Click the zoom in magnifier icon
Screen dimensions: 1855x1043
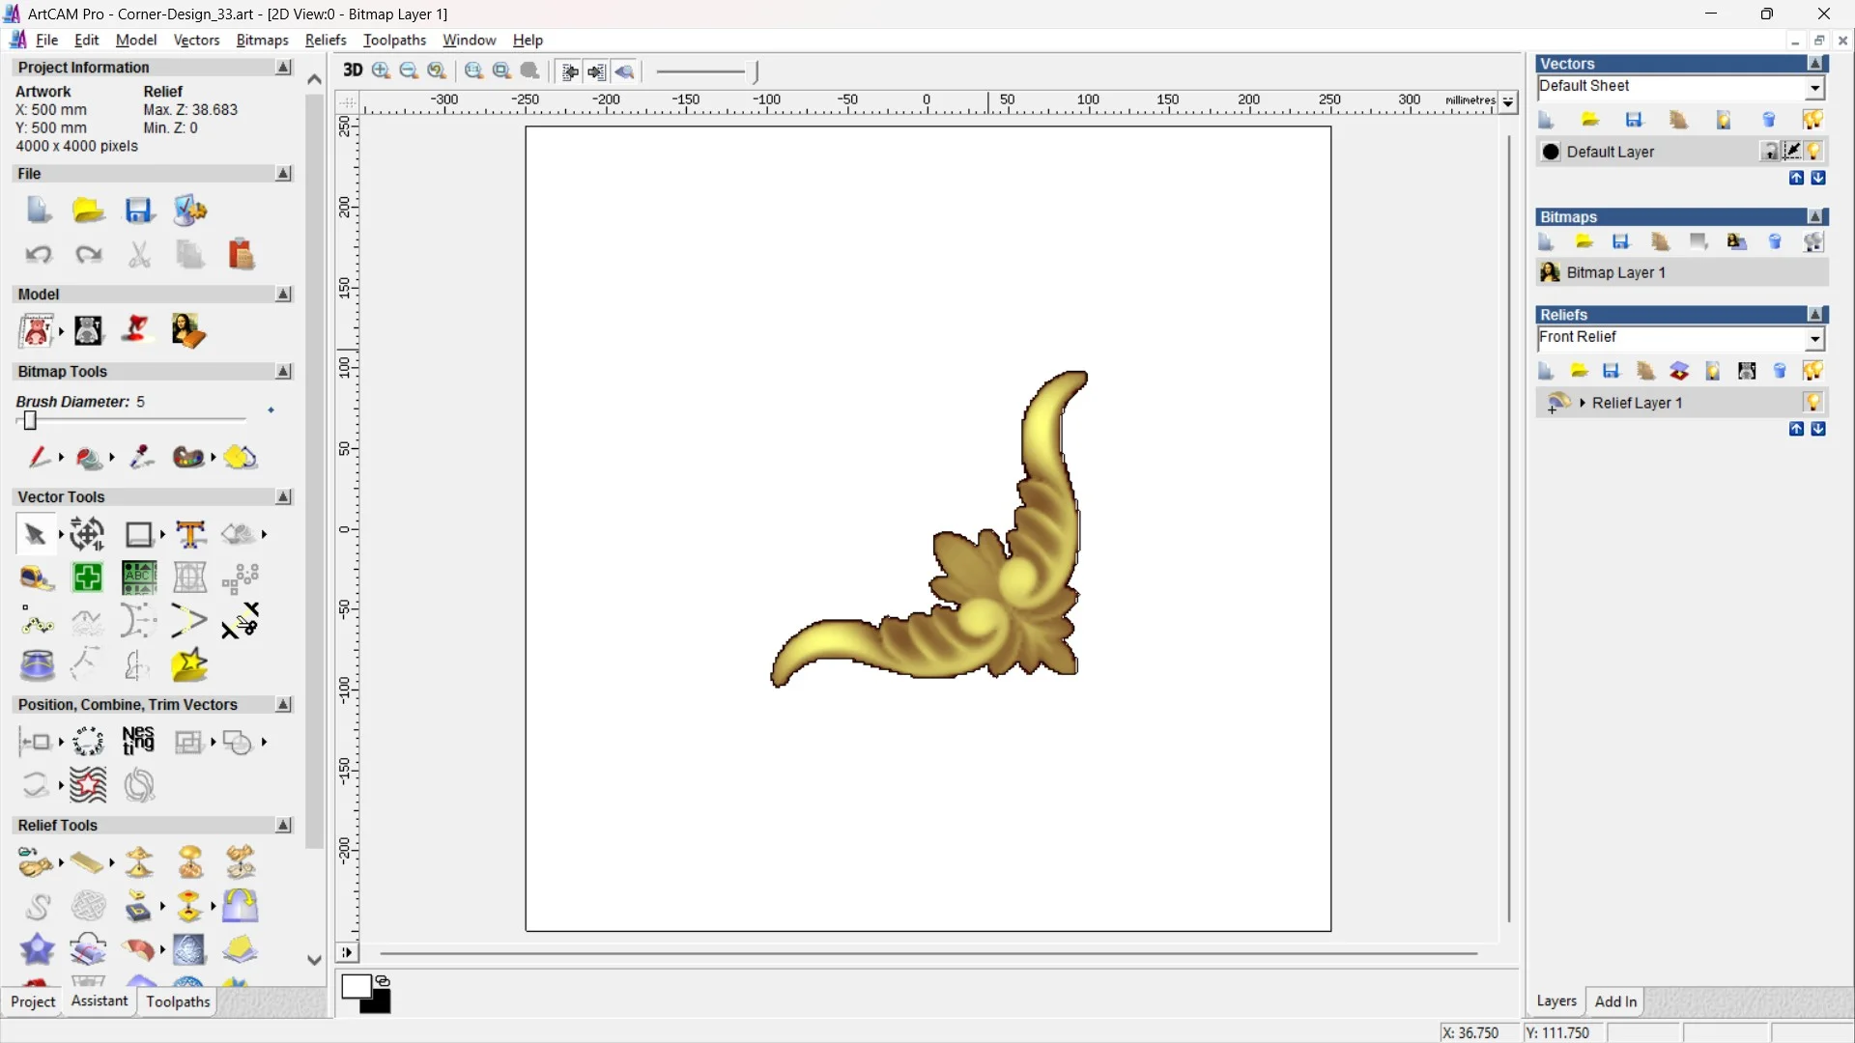[x=382, y=70]
